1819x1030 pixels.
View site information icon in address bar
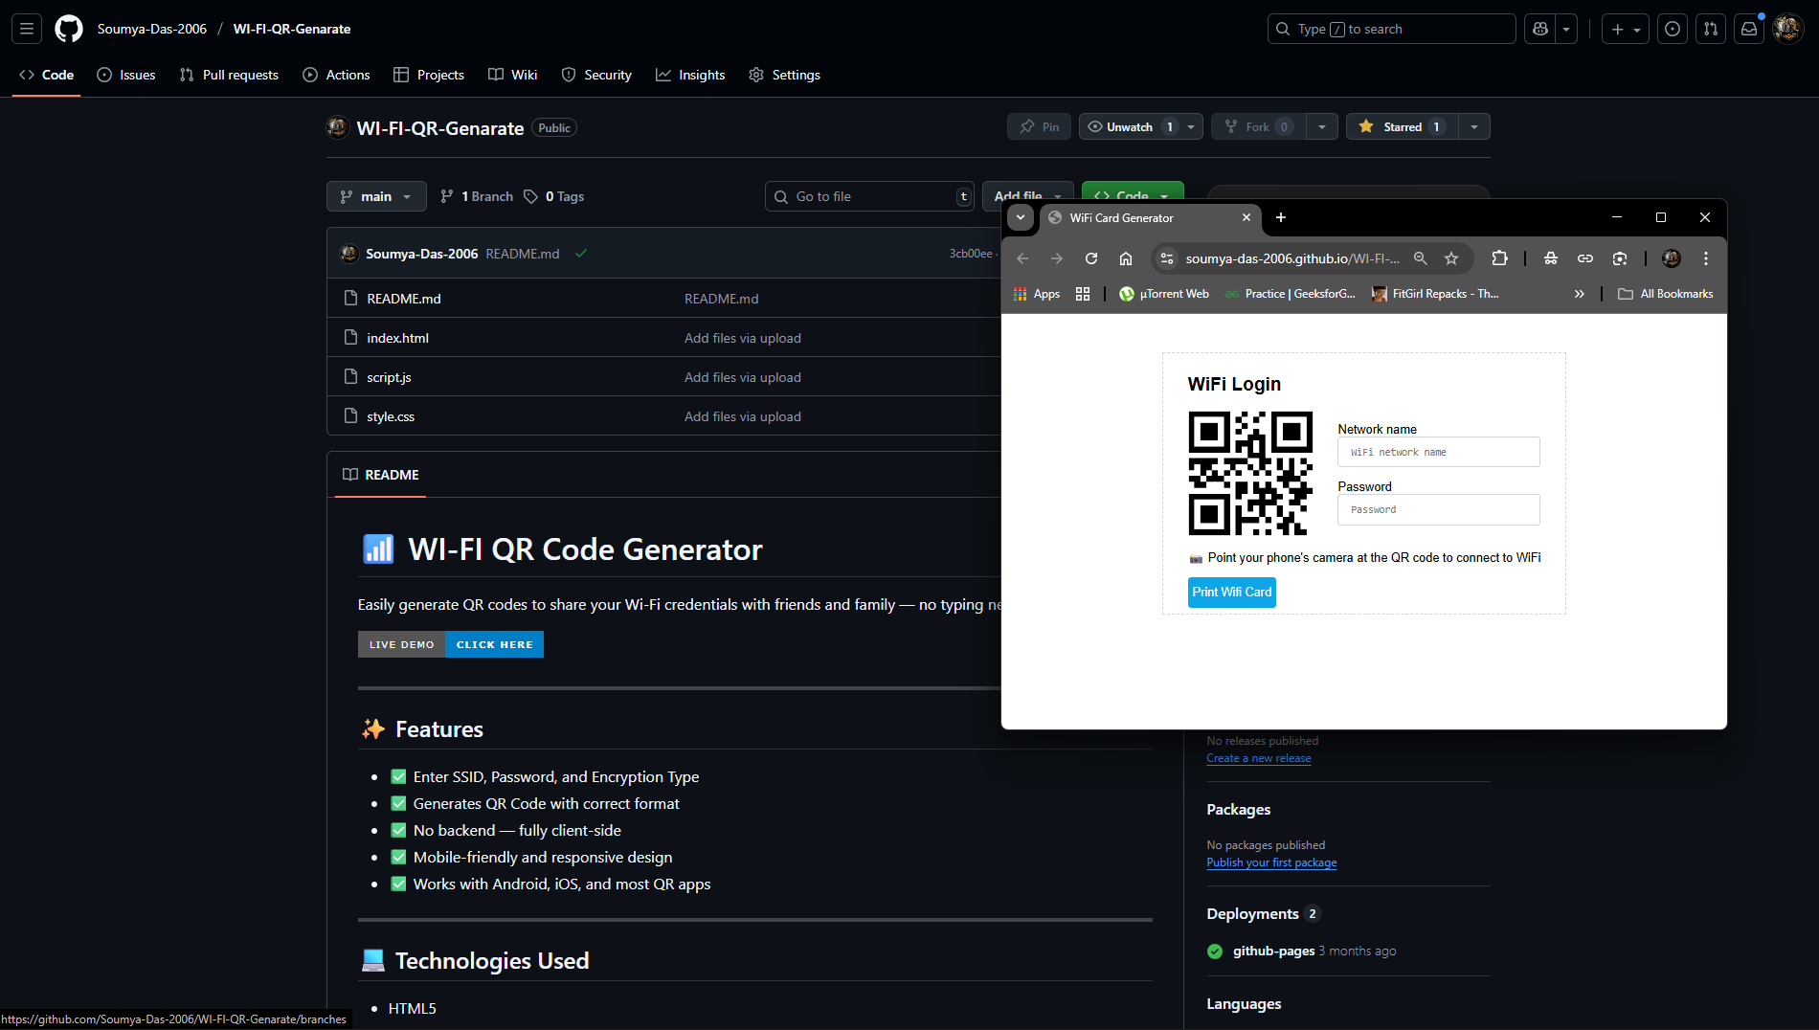[x=1166, y=258]
